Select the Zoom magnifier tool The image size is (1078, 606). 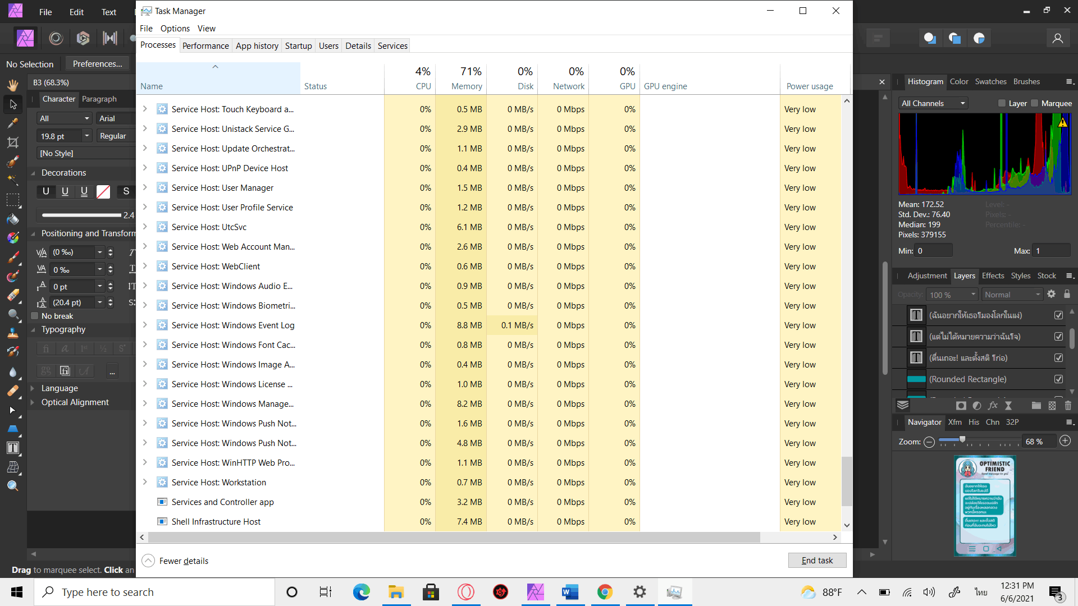tap(12, 486)
